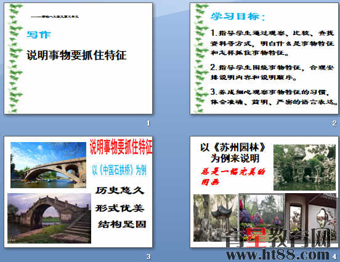
Task: Click the 形式优美 text on slide 3
Action: pyautogui.click(x=119, y=208)
